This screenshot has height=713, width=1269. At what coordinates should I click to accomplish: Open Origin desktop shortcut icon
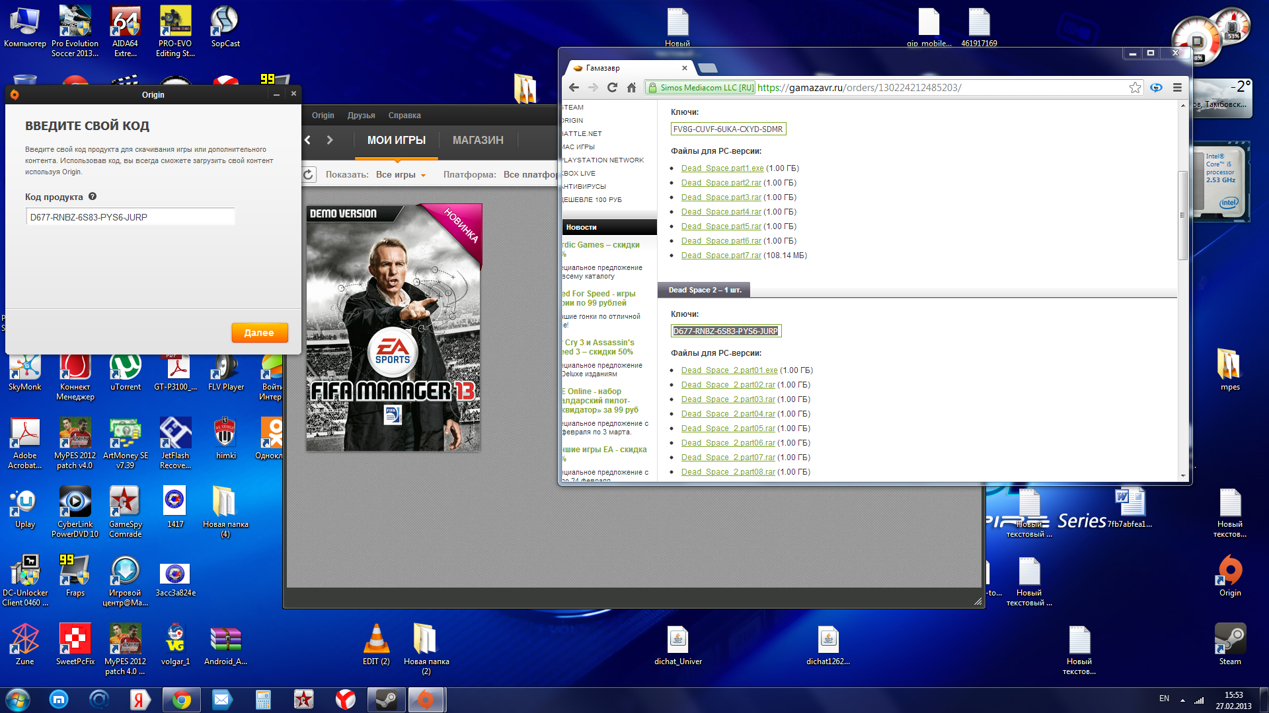1230,576
